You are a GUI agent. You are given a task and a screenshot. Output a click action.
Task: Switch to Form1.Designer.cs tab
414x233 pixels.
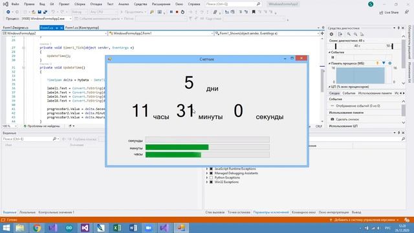[16, 28]
